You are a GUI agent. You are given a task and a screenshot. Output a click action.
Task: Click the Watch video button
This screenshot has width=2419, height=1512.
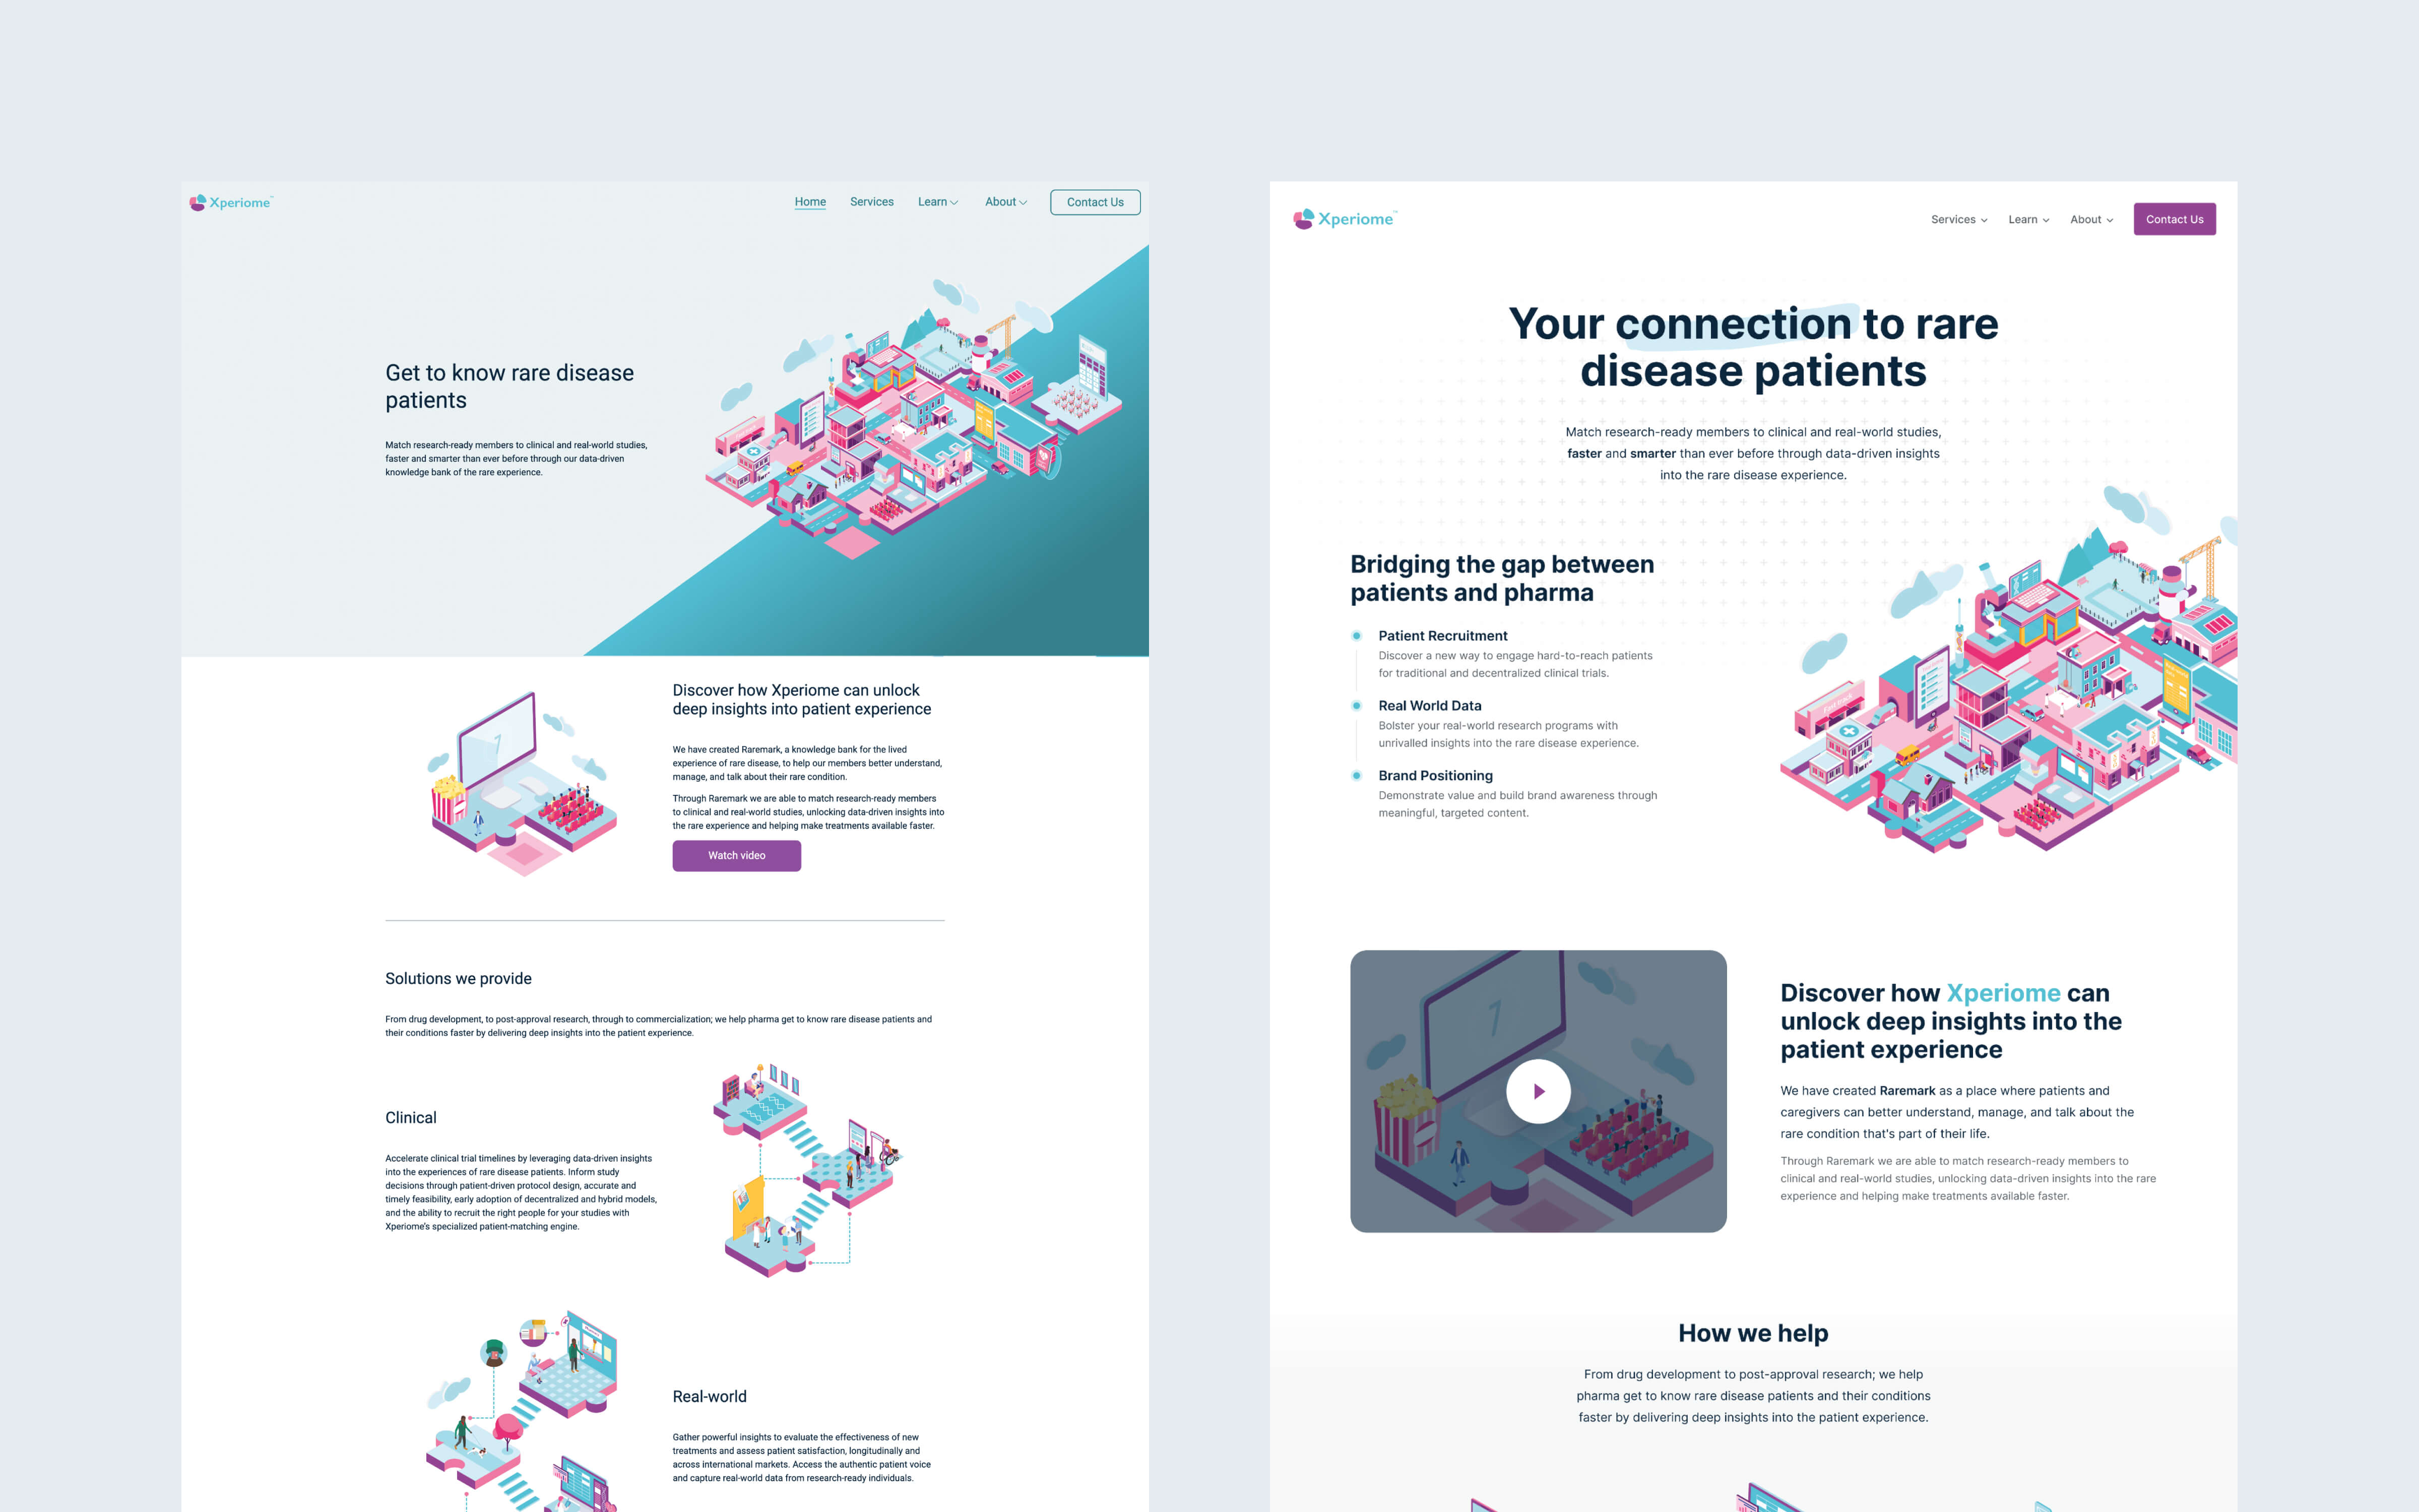(x=735, y=855)
